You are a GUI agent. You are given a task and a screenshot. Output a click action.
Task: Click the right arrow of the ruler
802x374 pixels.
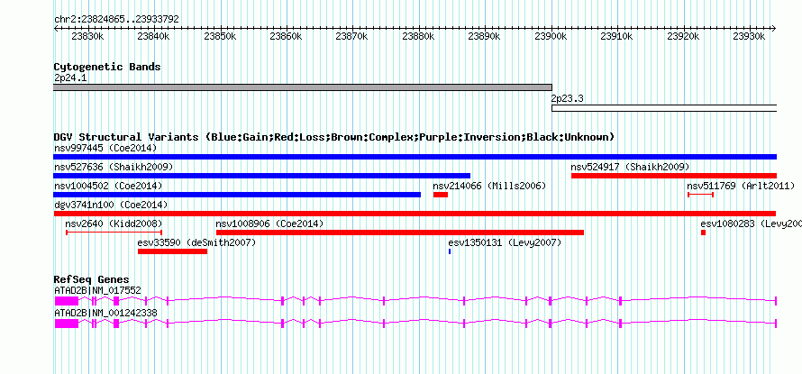[x=774, y=29]
